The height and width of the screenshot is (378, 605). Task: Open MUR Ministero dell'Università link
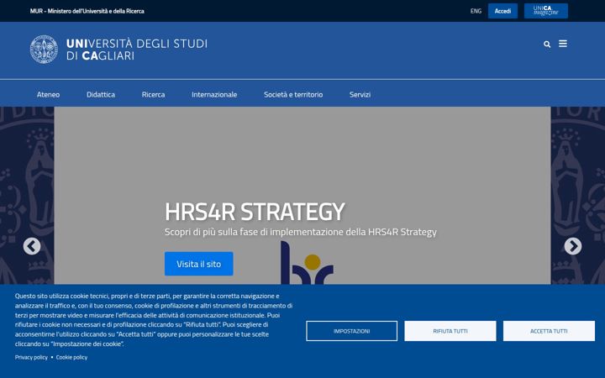pyautogui.click(x=87, y=11)
